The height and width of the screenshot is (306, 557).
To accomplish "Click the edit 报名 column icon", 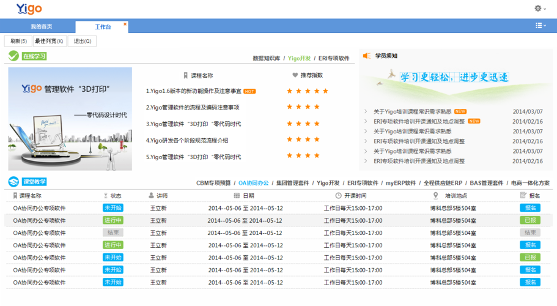I will (x=523, y=195).
